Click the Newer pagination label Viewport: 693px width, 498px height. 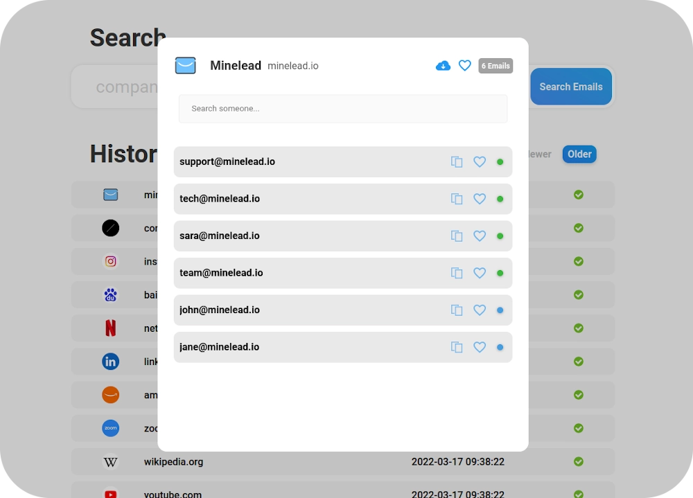[538, 154]
